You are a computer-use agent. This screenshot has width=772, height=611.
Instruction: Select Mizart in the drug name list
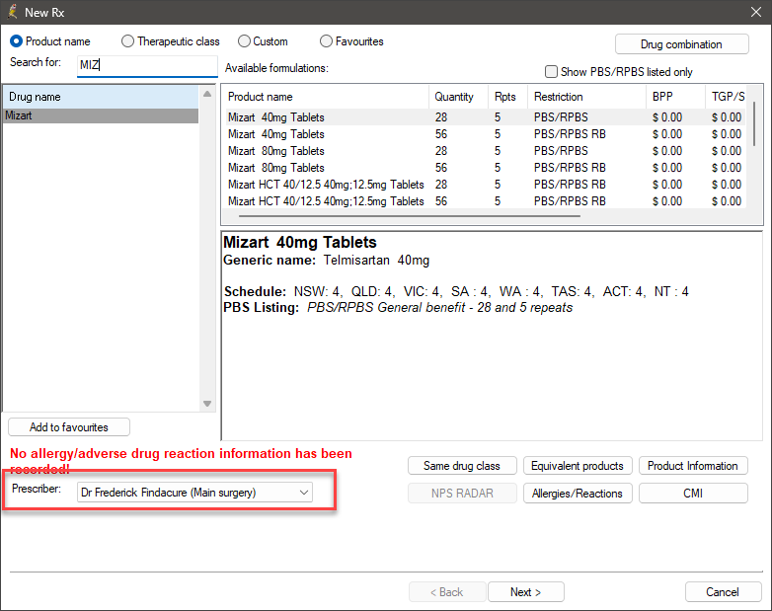(x=101, y=115)
